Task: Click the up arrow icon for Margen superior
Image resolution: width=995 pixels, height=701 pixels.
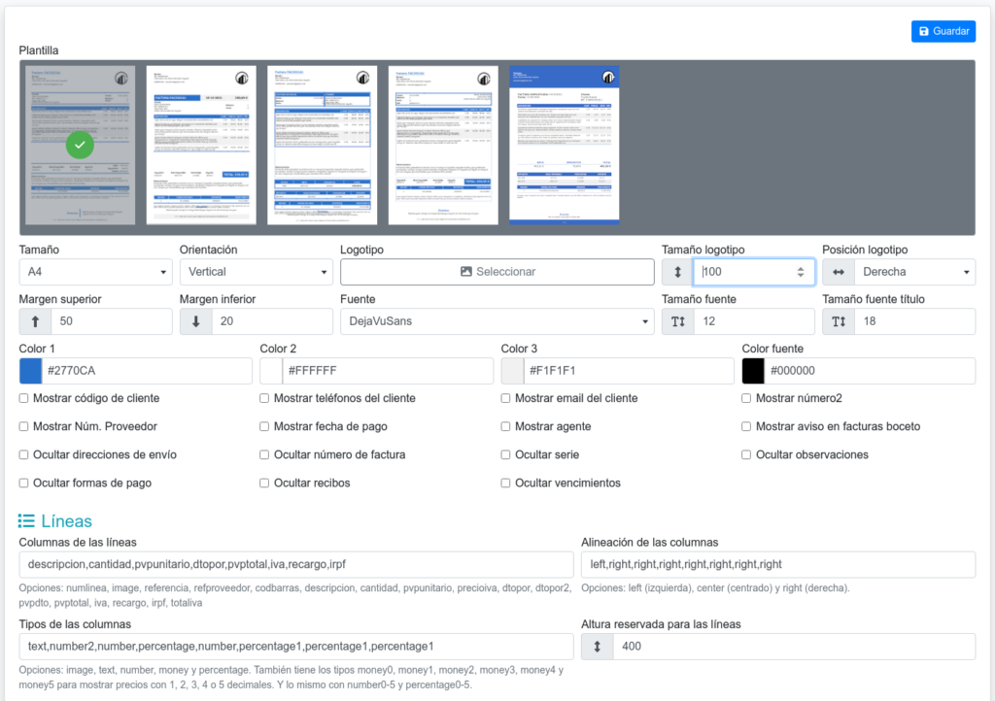Action: pyautogui.click(x=35, y=321)
